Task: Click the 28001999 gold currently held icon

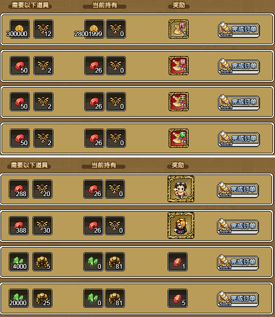Action: 94,29
